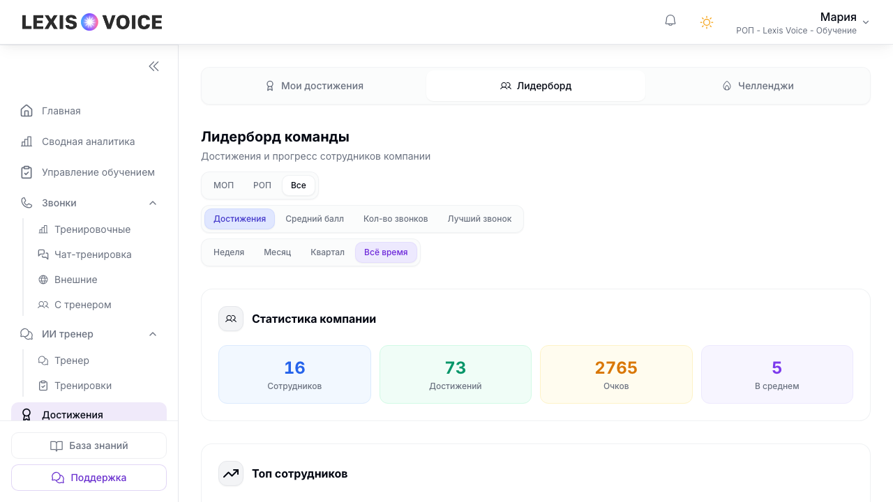Screen dimensions: 893x502
Task: Click the Тренировки clipboard icon
Action: 43,386
